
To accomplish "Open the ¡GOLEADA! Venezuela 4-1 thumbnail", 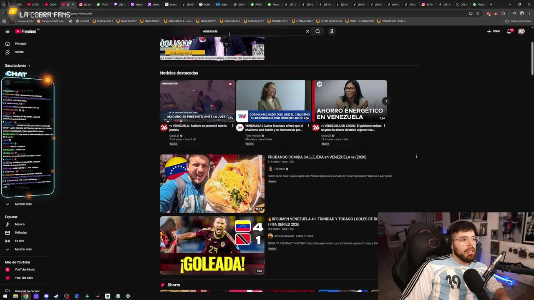I will [x=212, y=245].
